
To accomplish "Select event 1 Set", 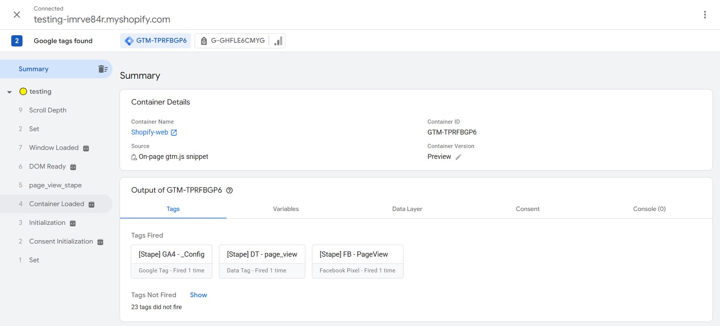I will (x=56, y=260).
